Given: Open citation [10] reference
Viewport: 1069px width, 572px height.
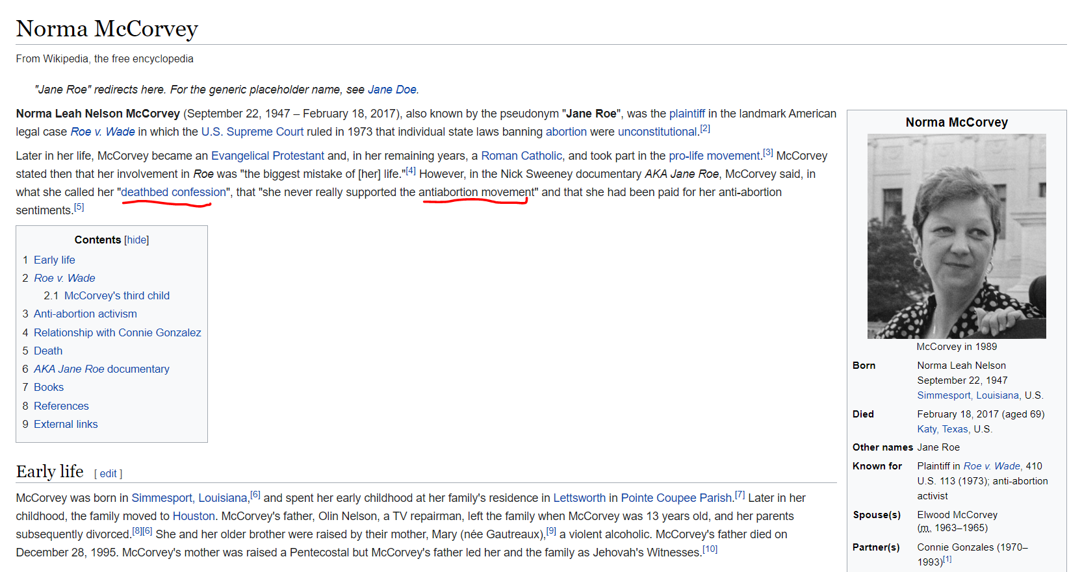Looking at the screenshot, I should tap(710, 549).
